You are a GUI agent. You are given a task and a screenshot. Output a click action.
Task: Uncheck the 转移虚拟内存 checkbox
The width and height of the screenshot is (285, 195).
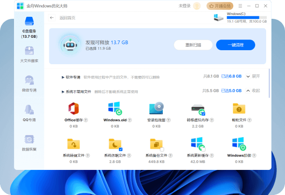(x=203, y=114)
